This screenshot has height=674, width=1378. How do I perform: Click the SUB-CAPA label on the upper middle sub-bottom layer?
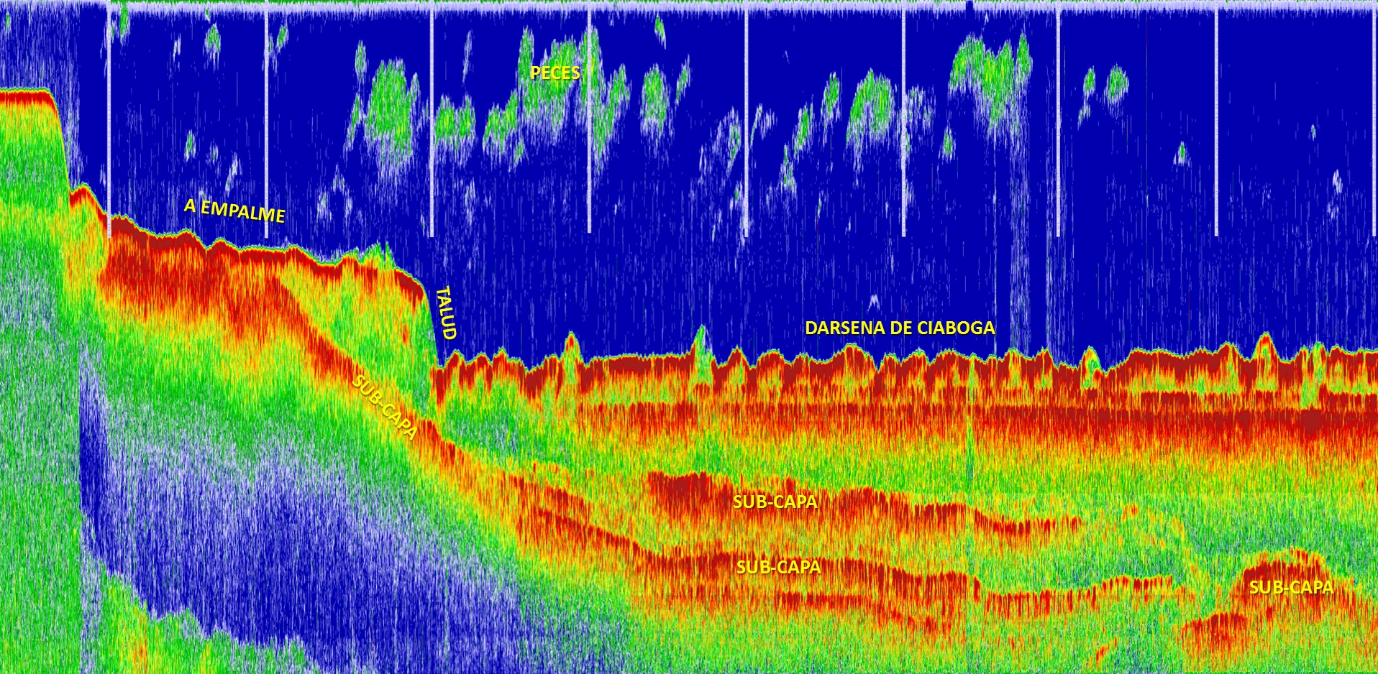(775, 502)
